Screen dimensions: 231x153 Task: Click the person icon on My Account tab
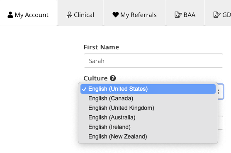(10, 15)
